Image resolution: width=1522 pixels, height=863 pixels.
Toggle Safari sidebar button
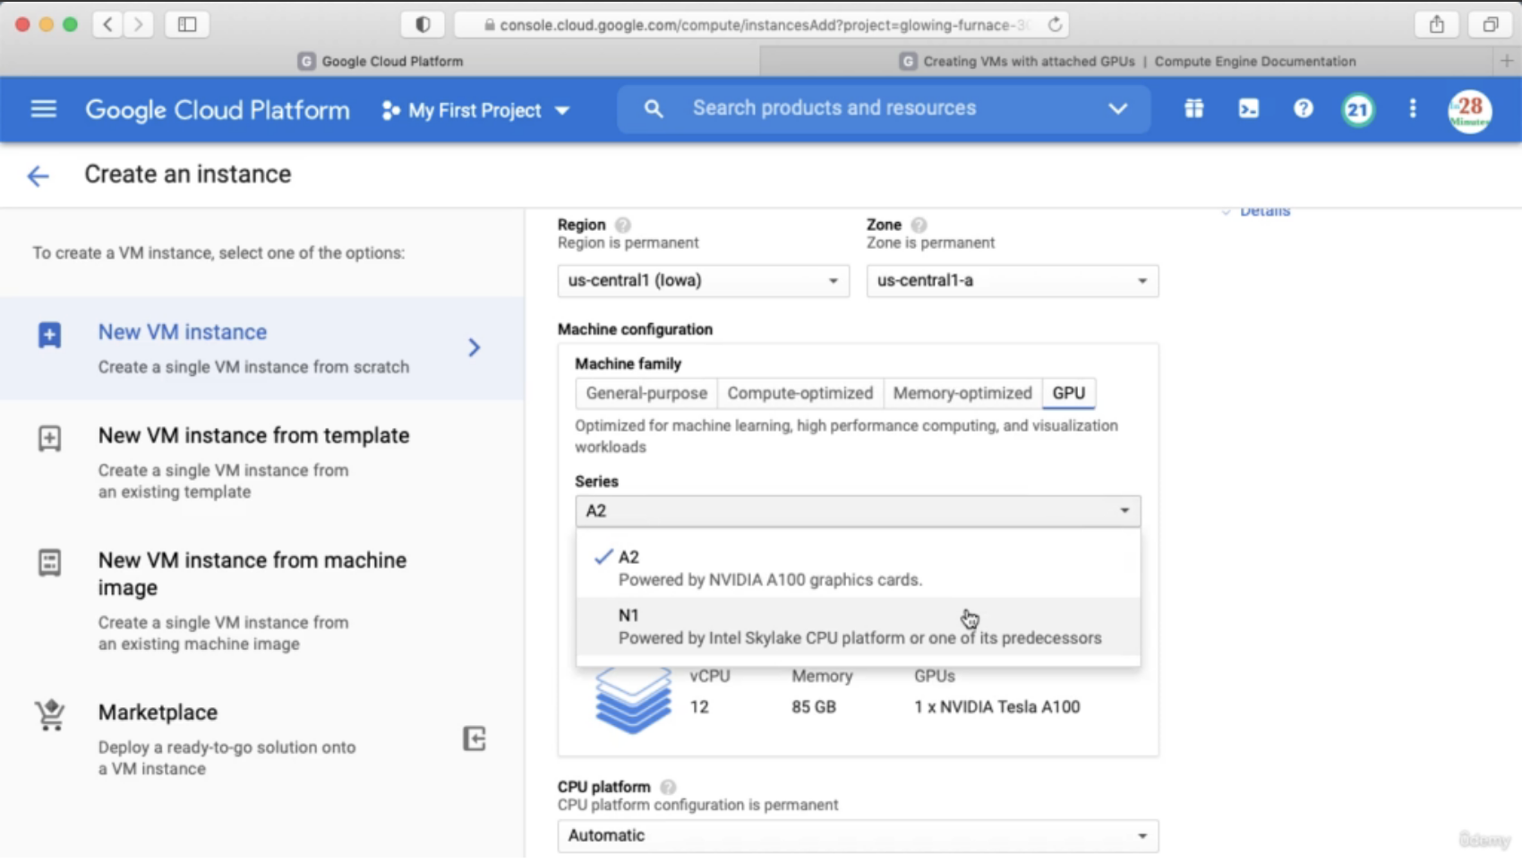[187, 24]
